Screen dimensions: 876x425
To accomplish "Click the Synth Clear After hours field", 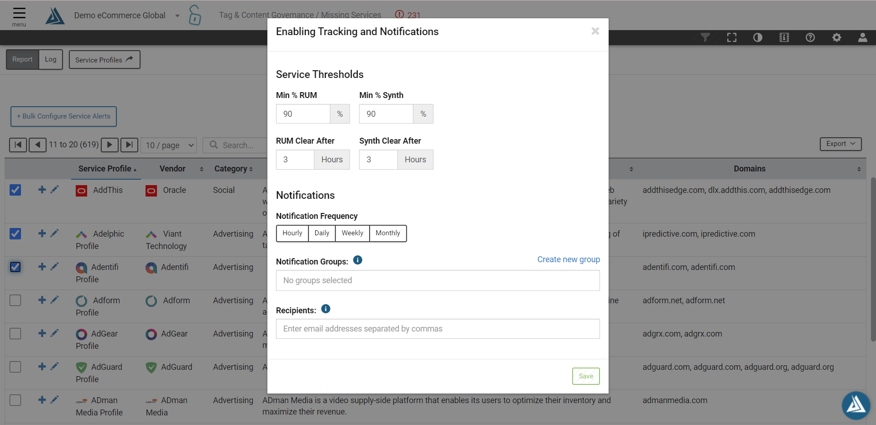I will (378, 160).
